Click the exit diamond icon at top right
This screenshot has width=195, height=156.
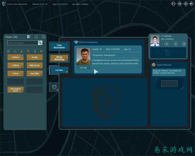pyautogui.click(x=191, y=4)
